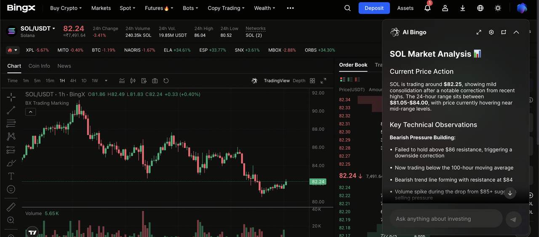The height and width of the screenshot is (237, 539).
Task: Open the notifications bell
Action: tap(427, 8)
